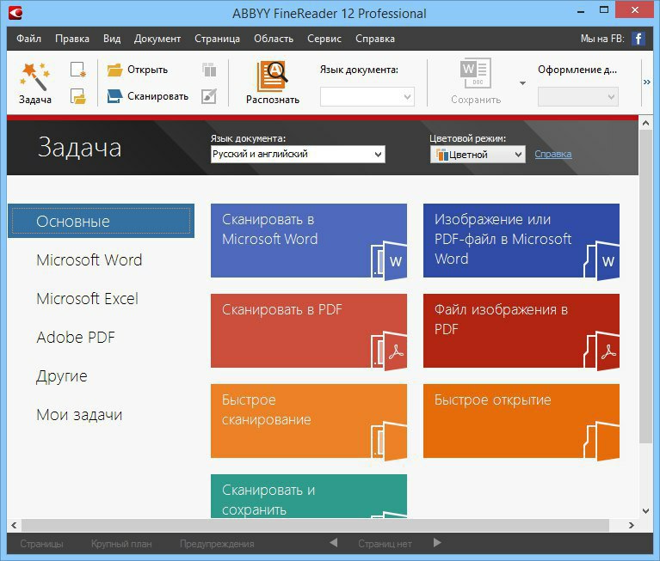Click the ABBYY FineReader app logo icon
Image resolution: width=660 pixels, height=561 pixels.
(x=15, y=13)
